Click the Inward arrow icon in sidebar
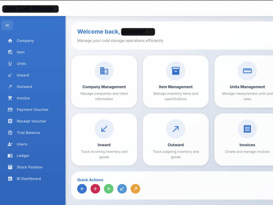The image size is (273, 205). [x=10, y=75]
